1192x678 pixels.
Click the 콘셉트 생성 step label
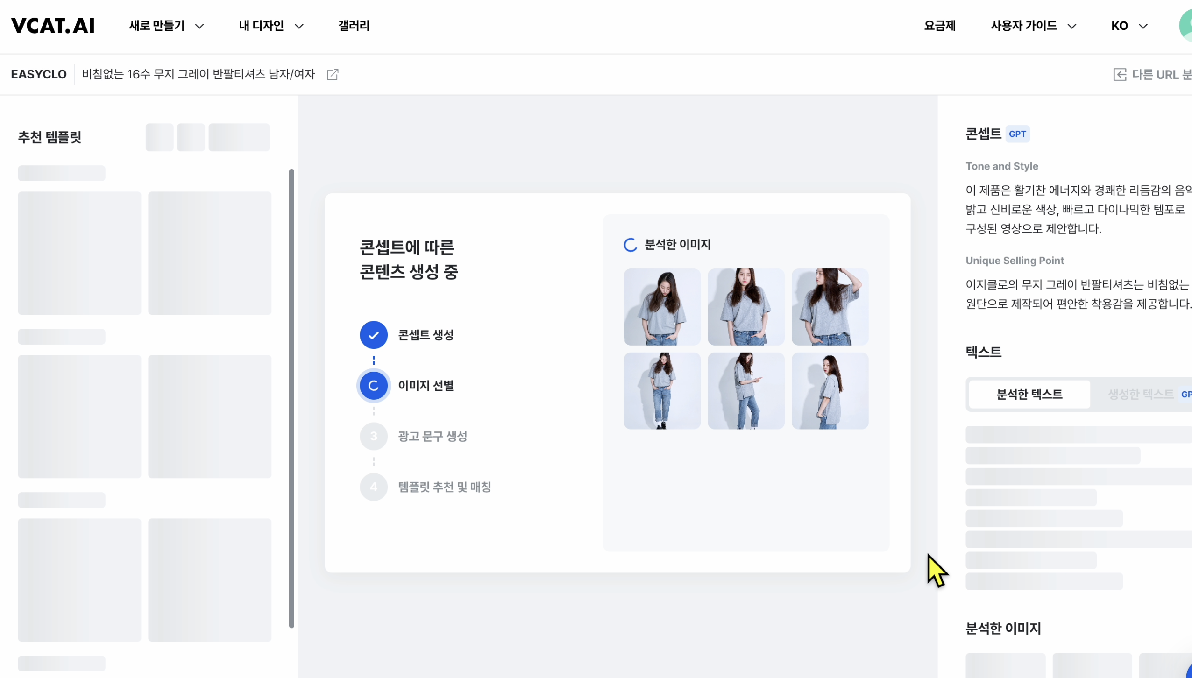426,335
